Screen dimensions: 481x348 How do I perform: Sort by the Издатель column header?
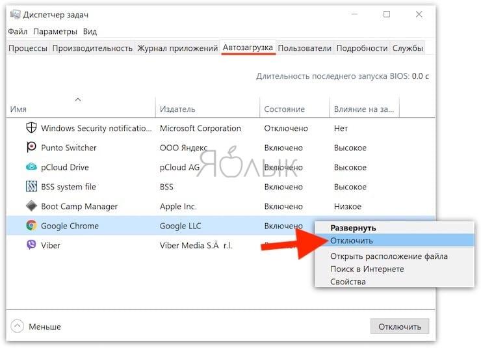click(x=207, y=107)
